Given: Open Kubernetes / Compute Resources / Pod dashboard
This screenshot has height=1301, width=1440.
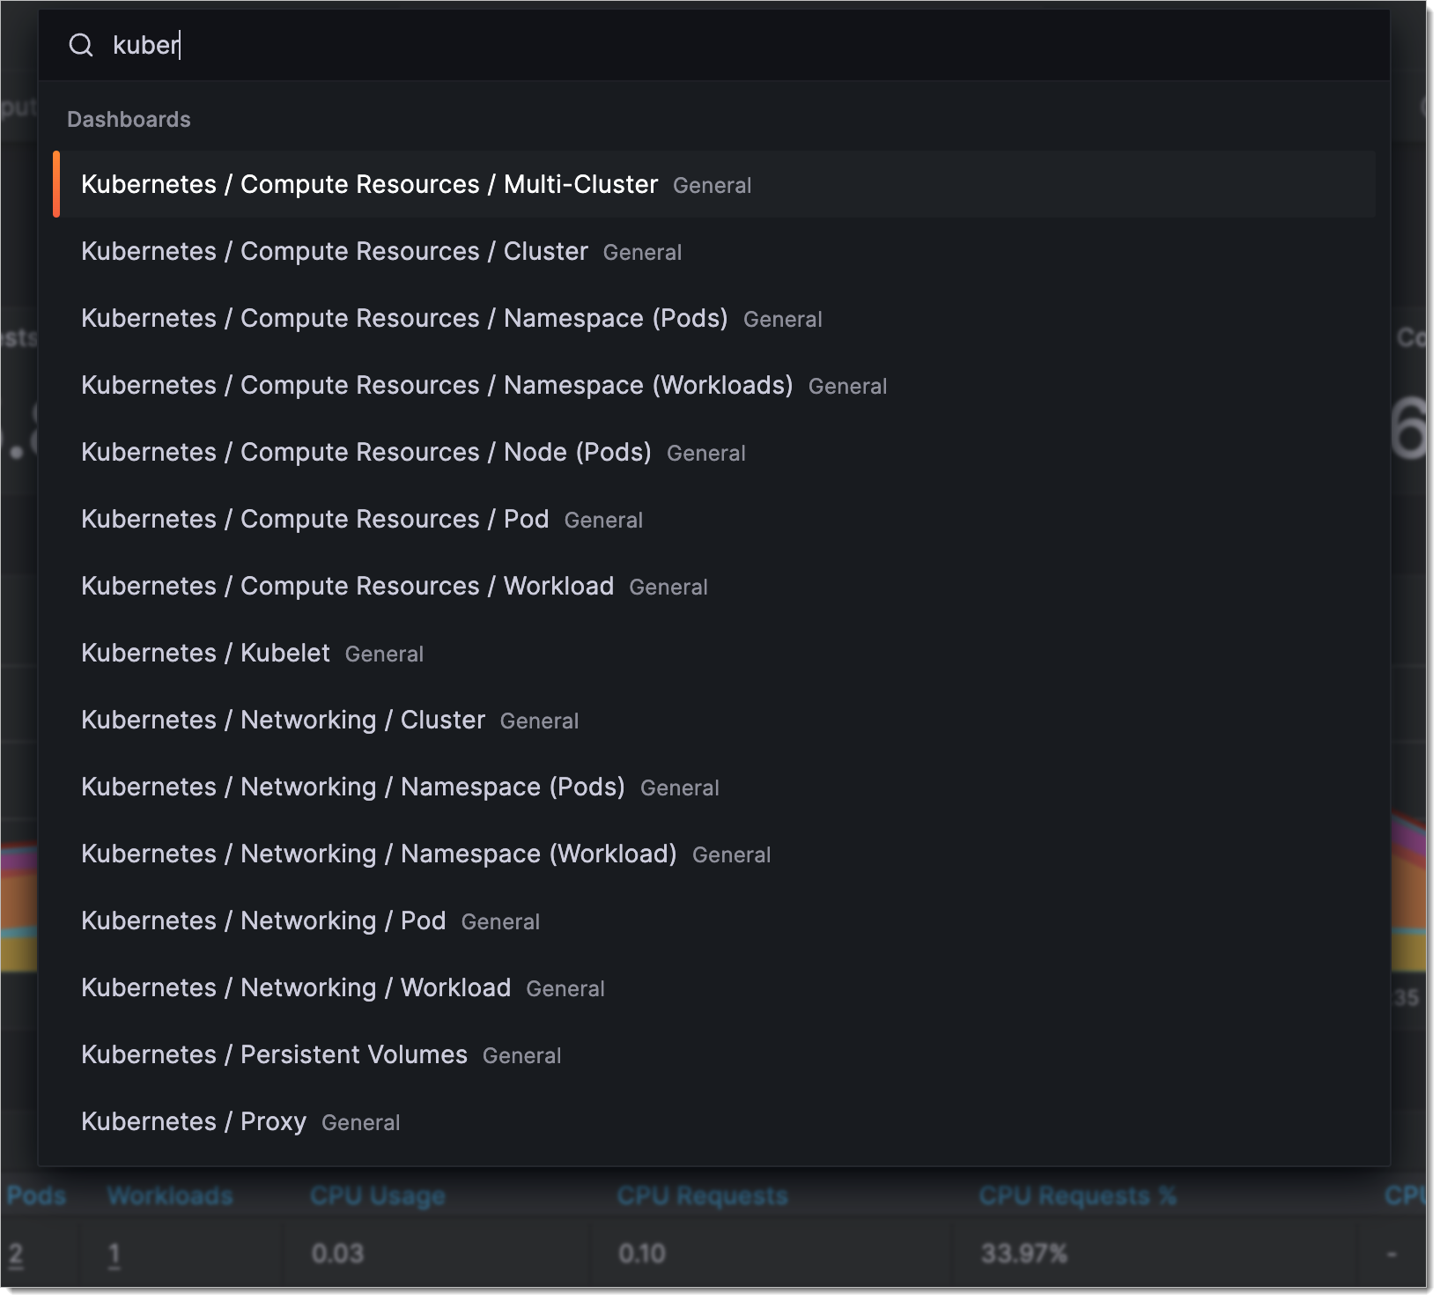Looking at the screenshot, I should click(x=714, y=519).
